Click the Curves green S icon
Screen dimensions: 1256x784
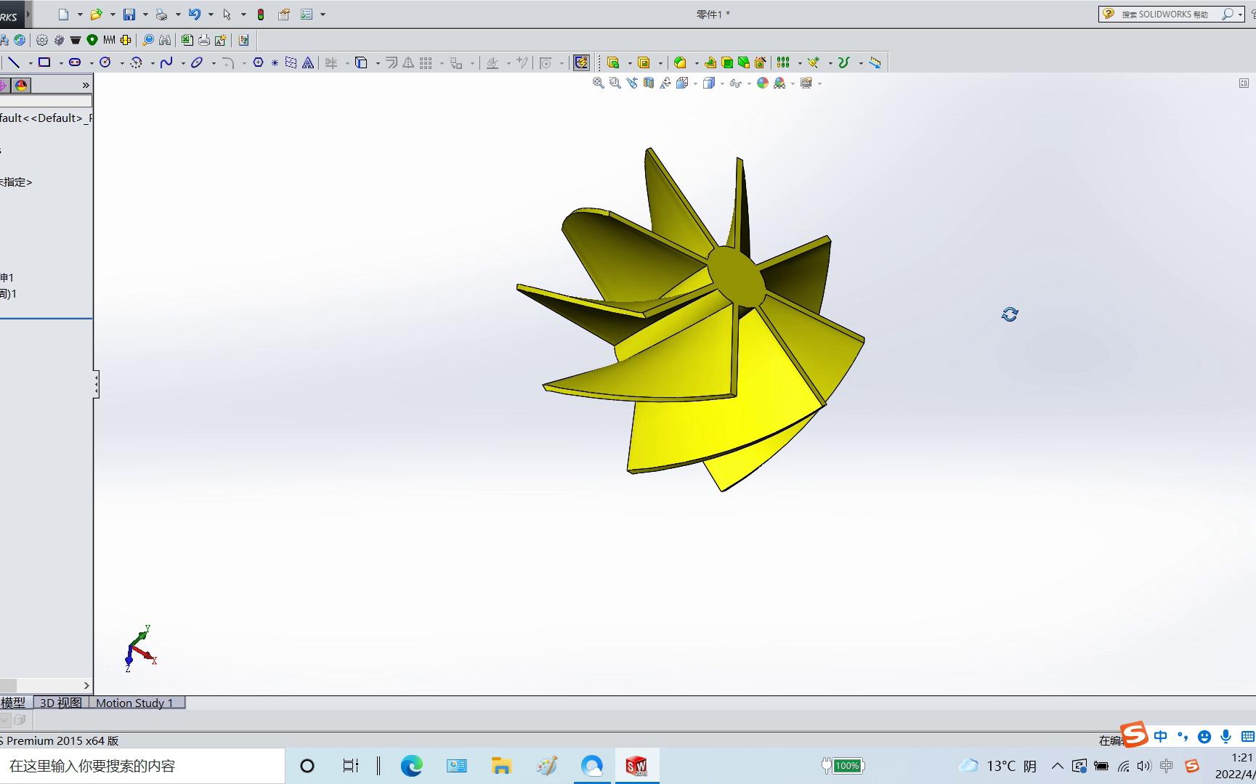[x=843, y=62]
